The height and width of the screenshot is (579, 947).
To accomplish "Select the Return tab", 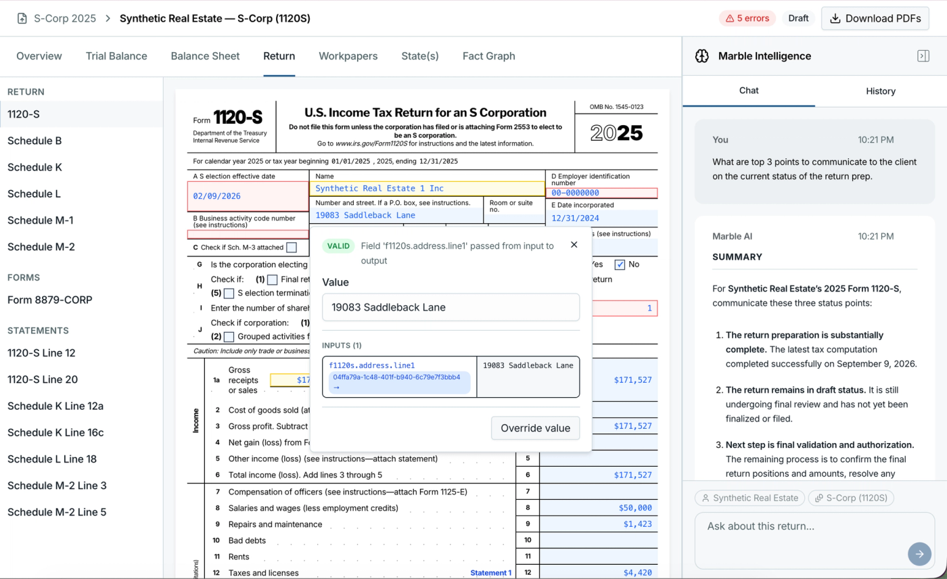I will [x=279, y=56].
